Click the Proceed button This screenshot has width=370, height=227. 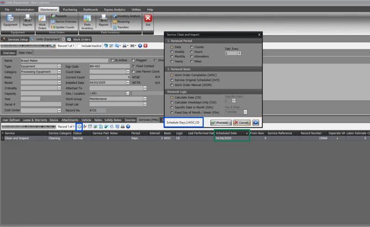(221, 123)
